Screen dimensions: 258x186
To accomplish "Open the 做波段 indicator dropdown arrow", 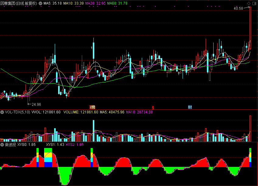I will coord(2,145).
